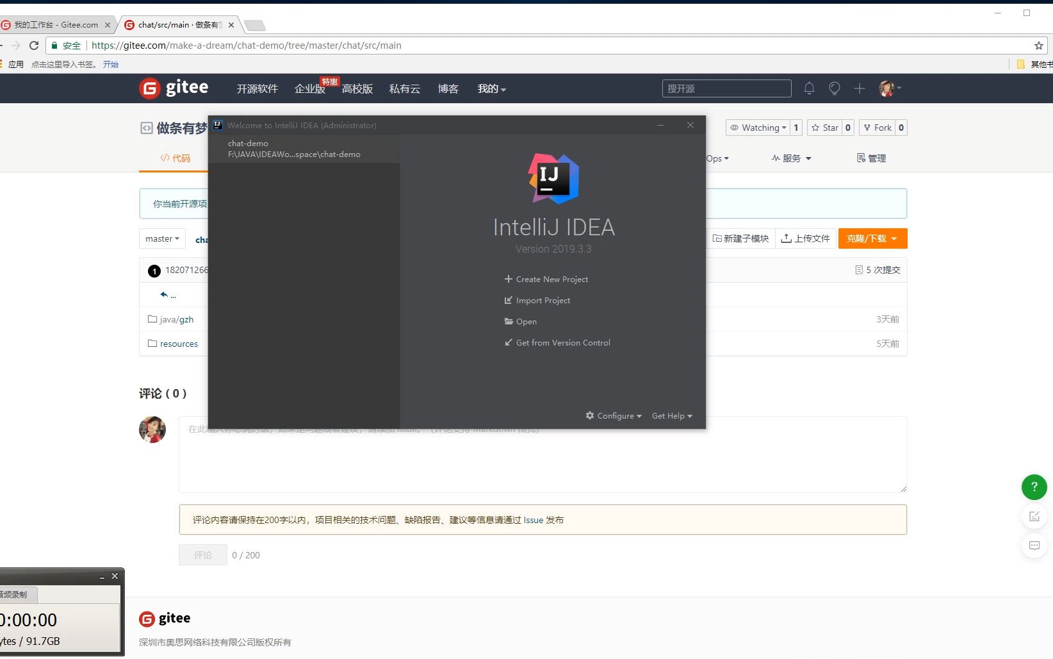
Task: Open the 管理 tab
Action: click(x=872, y=158)
